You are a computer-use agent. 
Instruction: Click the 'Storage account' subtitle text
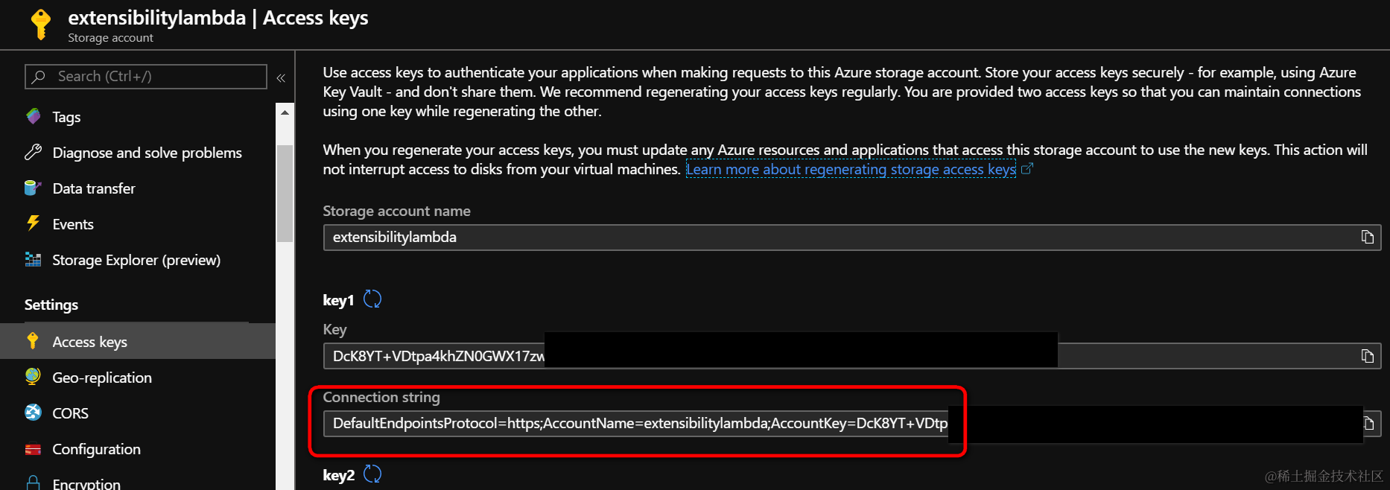[110, 38]
